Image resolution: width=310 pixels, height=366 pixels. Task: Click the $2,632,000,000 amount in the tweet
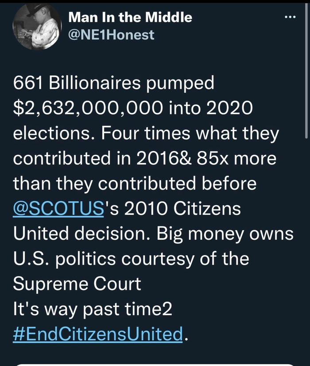click(89, 108)
